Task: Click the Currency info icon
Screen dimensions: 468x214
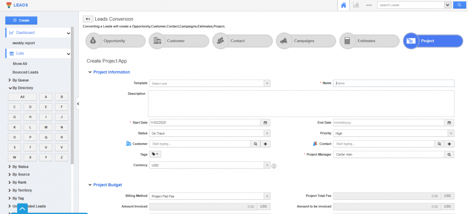Action: (x=274, y=166)
